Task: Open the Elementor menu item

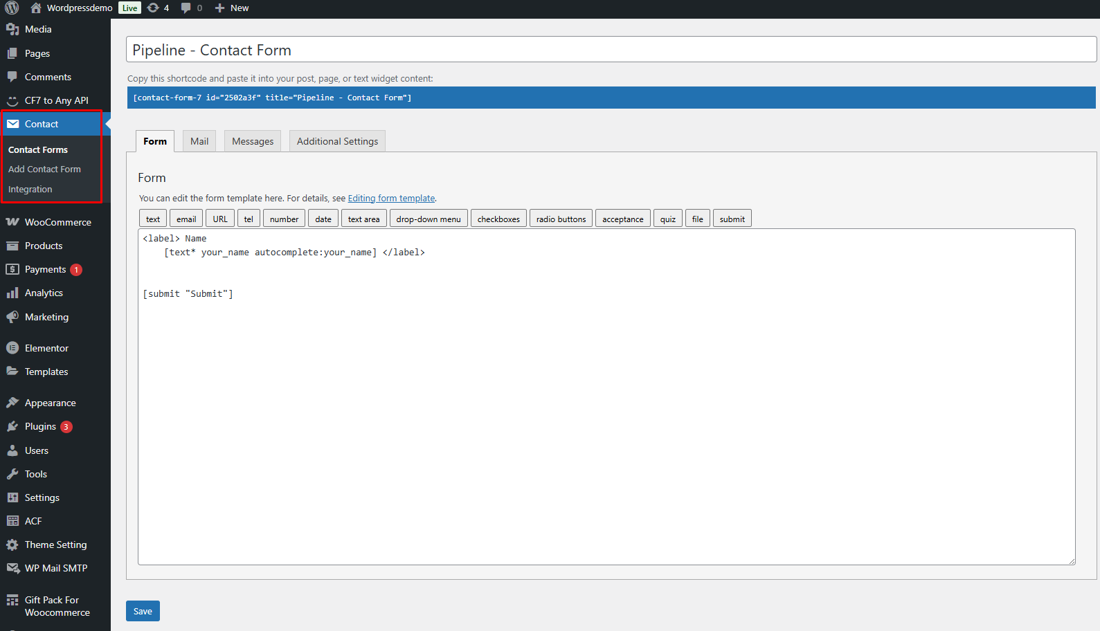Action: coord(46,348)
